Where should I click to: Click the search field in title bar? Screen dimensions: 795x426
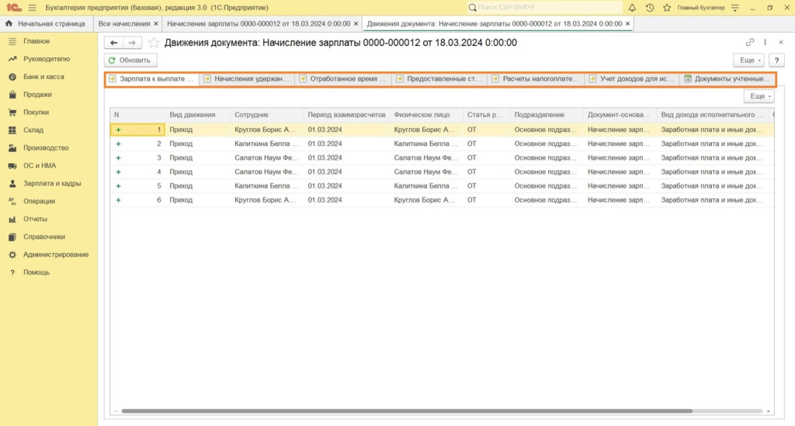tap(543, 7)
